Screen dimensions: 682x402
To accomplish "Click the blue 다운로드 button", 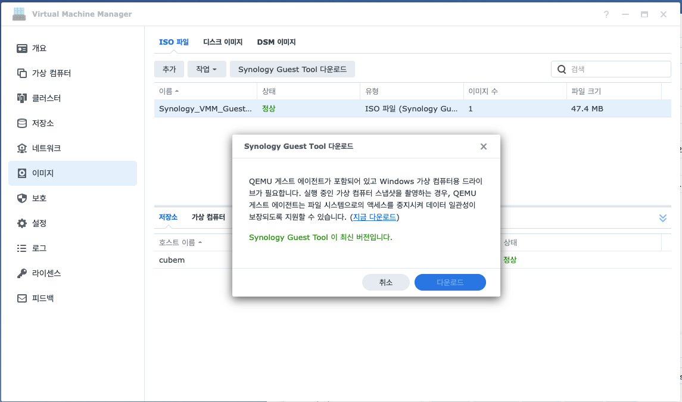I will 450,282.
